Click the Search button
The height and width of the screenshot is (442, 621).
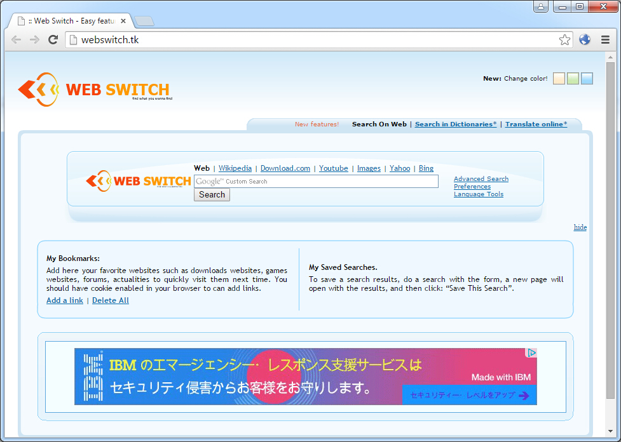[212, 195]
